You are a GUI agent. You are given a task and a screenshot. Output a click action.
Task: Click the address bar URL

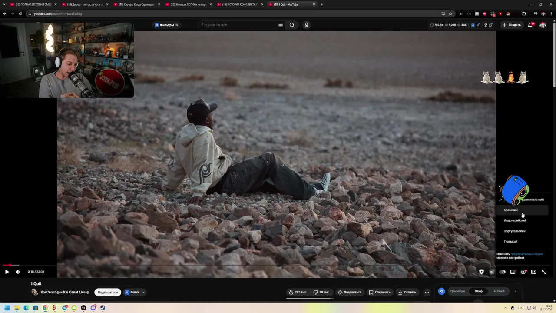tap(58, 13)
